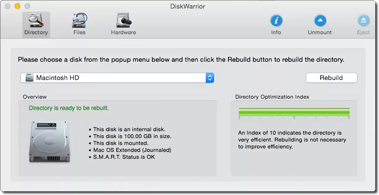The image size is (379, 195).
Task: Click the green Directory Optimization Index bar
Action: tap(294, 112)
